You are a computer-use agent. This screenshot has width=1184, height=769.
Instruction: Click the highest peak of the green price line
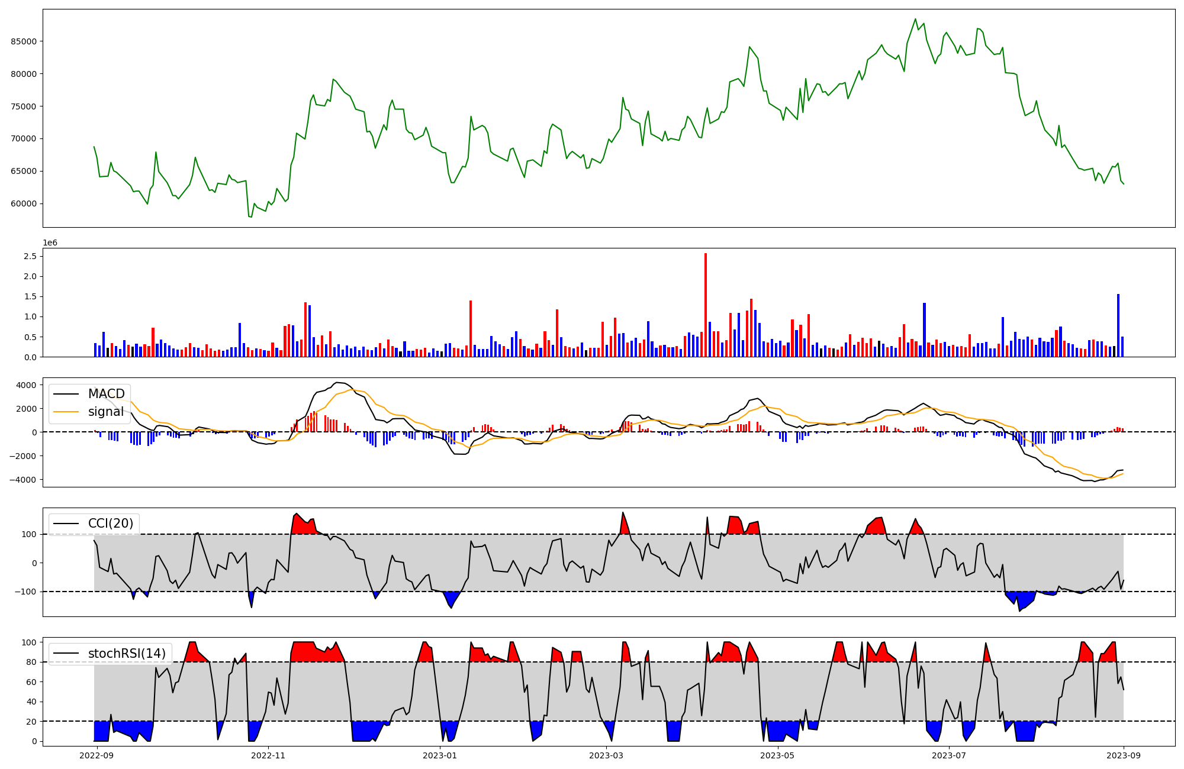pyautogui.click(x=915, y=19)
